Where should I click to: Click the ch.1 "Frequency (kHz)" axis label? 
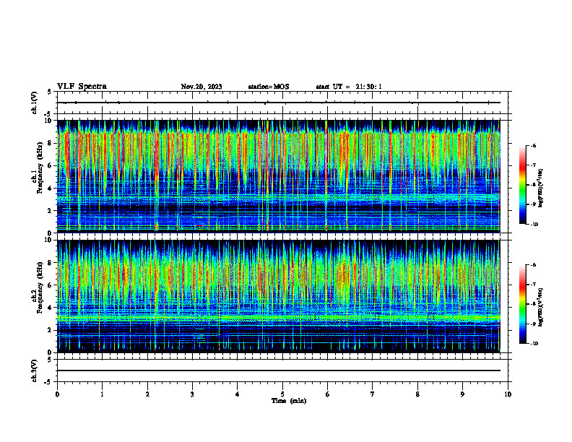(40, 168)
